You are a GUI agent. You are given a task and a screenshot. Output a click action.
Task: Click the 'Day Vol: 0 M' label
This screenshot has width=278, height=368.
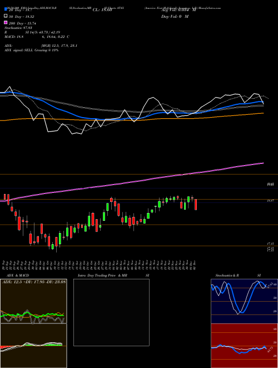tap(175, 17)
